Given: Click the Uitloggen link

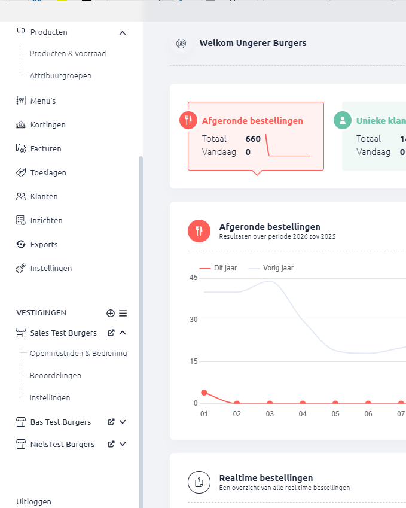Looking at the screenshot, I should pos(33,502).
